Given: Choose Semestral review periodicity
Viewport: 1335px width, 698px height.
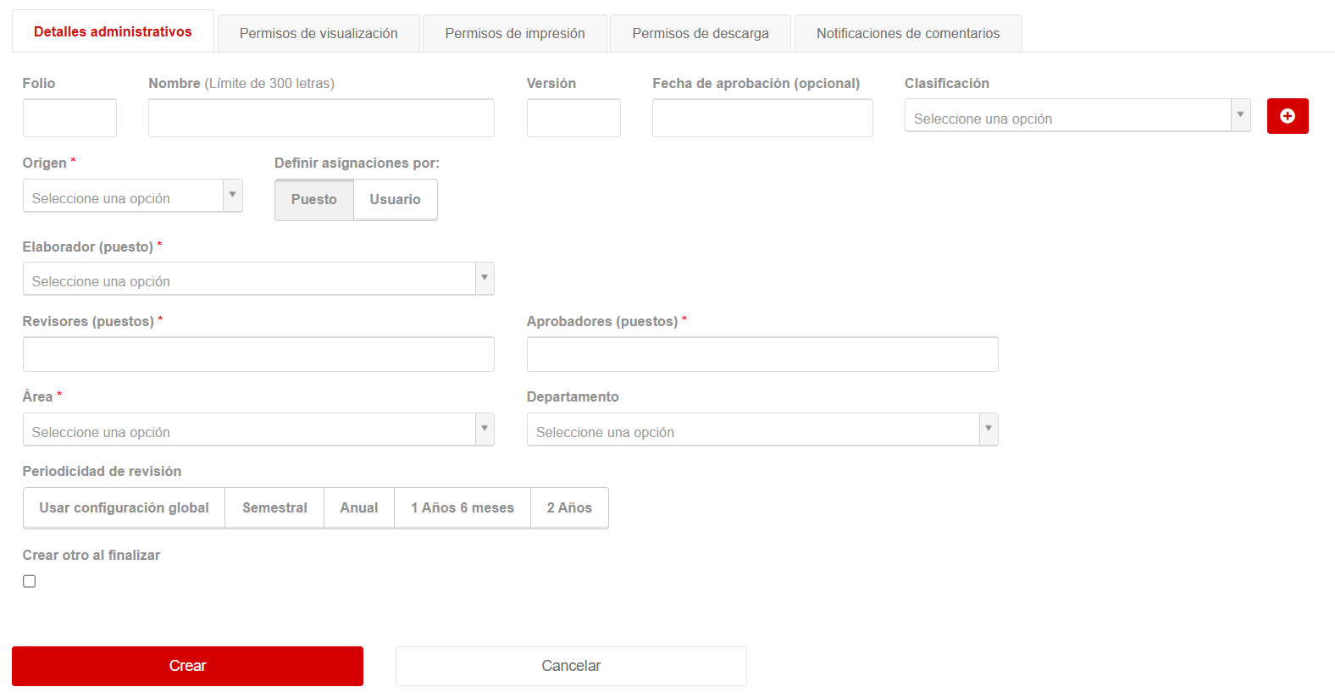Looking at the screenshot, I should pyautogui.click(x=274, y=508).
